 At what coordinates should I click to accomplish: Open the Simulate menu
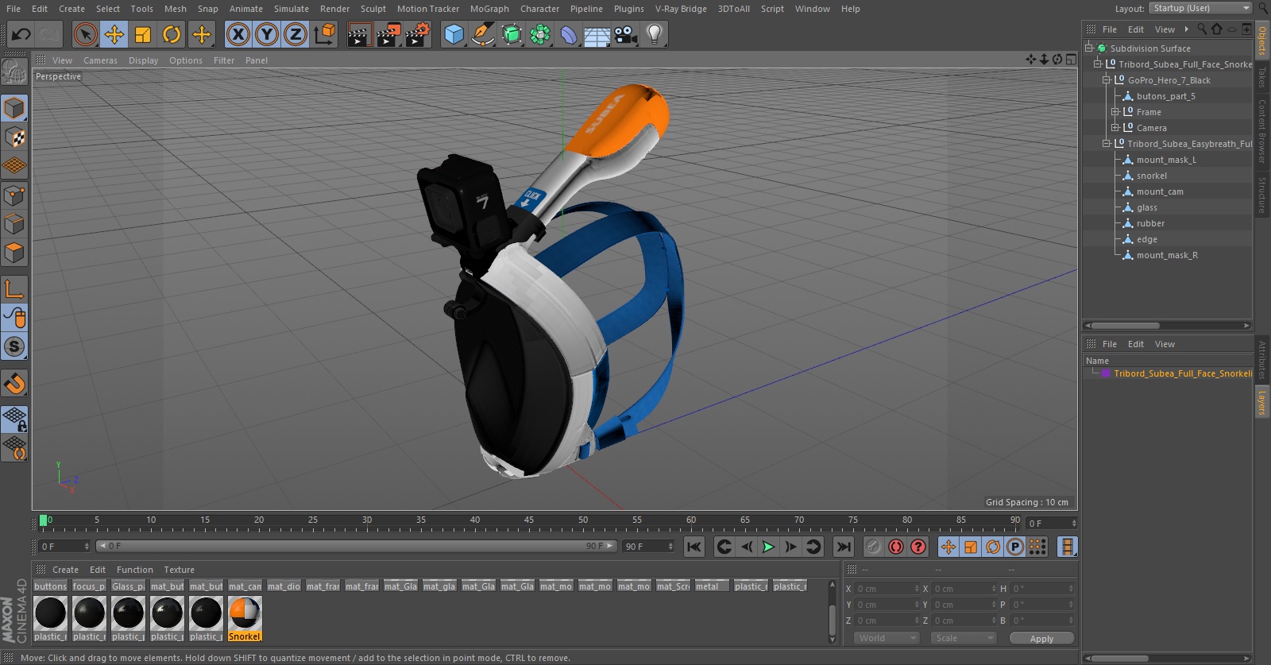pos(292,9)
